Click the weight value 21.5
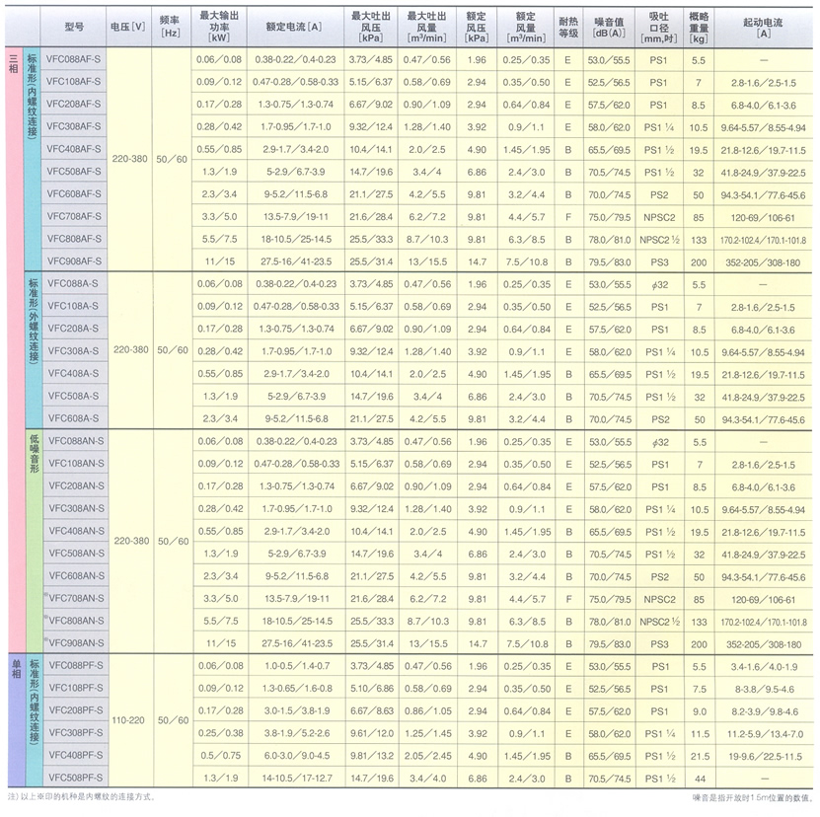This screenshot has width=820, height=817. tap(700, 757)
